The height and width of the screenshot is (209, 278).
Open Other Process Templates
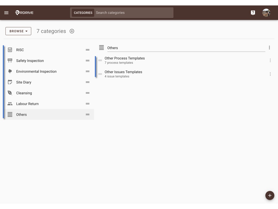click(185, 60)
